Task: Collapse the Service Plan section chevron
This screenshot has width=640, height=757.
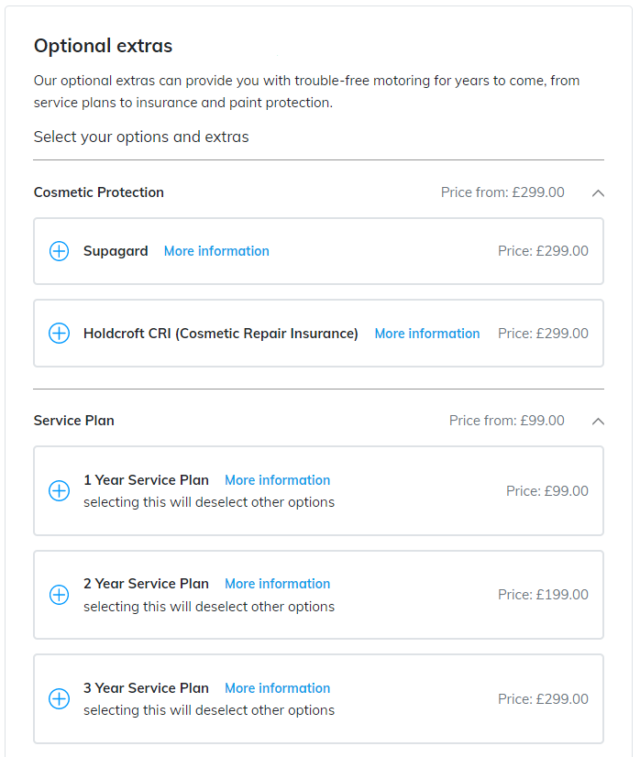Action: coord(598,422)
